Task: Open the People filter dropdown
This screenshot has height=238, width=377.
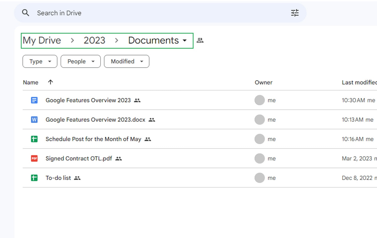Action: tap(80, 61)
